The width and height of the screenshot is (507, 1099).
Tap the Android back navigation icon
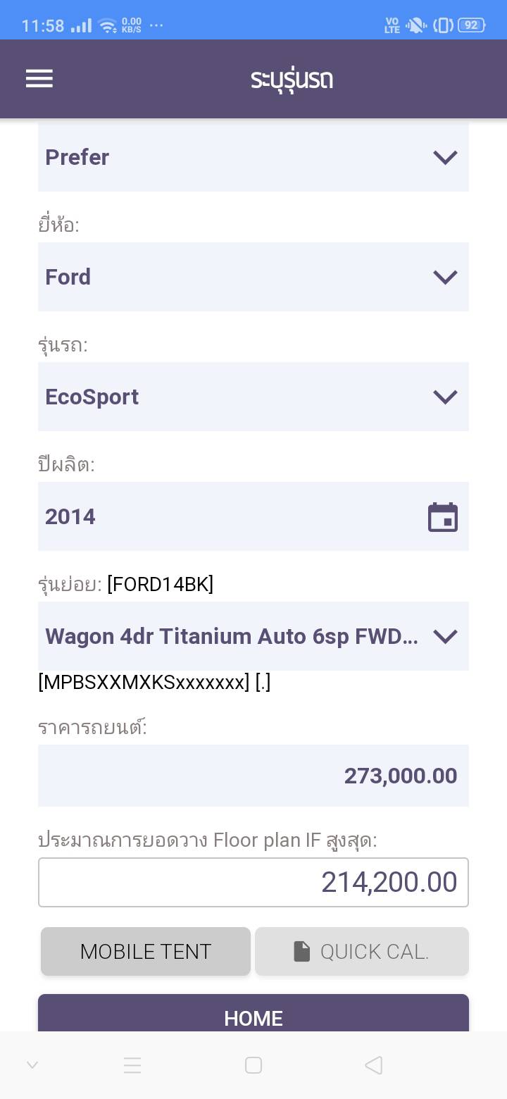[374, 1065]
